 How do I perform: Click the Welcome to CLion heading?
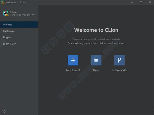[96, 30]
